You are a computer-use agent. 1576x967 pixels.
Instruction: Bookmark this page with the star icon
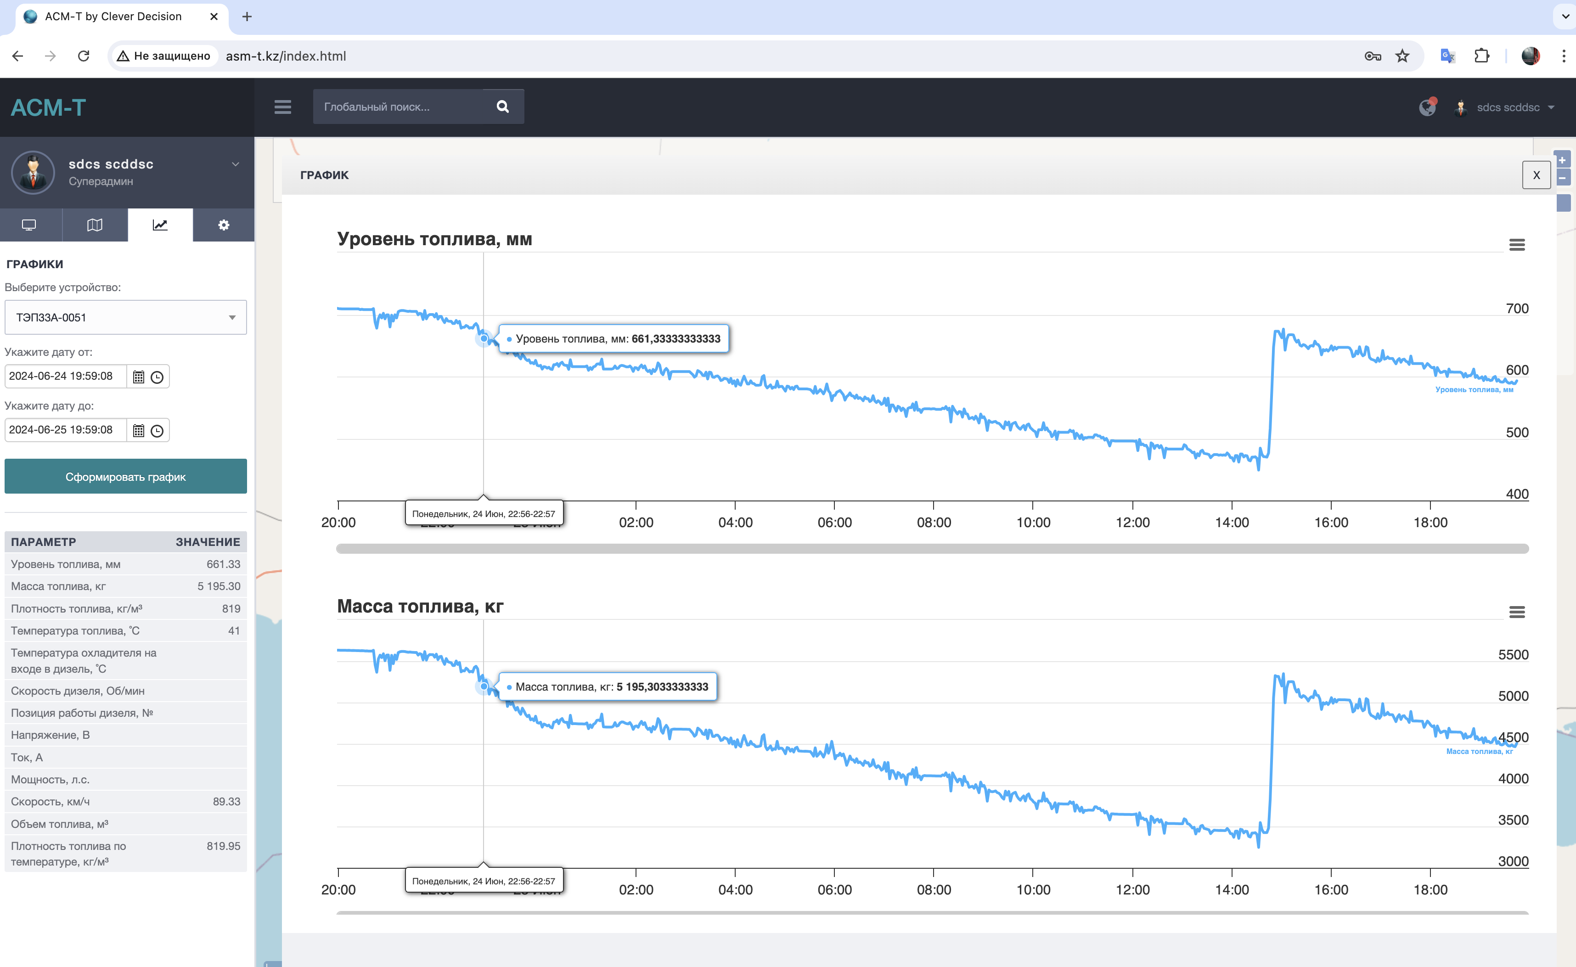pyautogui.click(x=1403, y=56)
